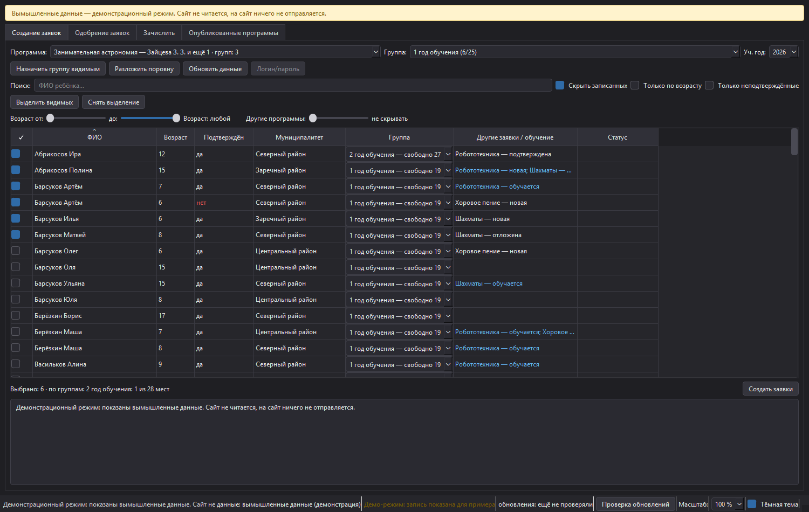809x512 pixels.
Task: Select the Создание заявок tab
Action: pyautogui.click(x=37, y=33)
